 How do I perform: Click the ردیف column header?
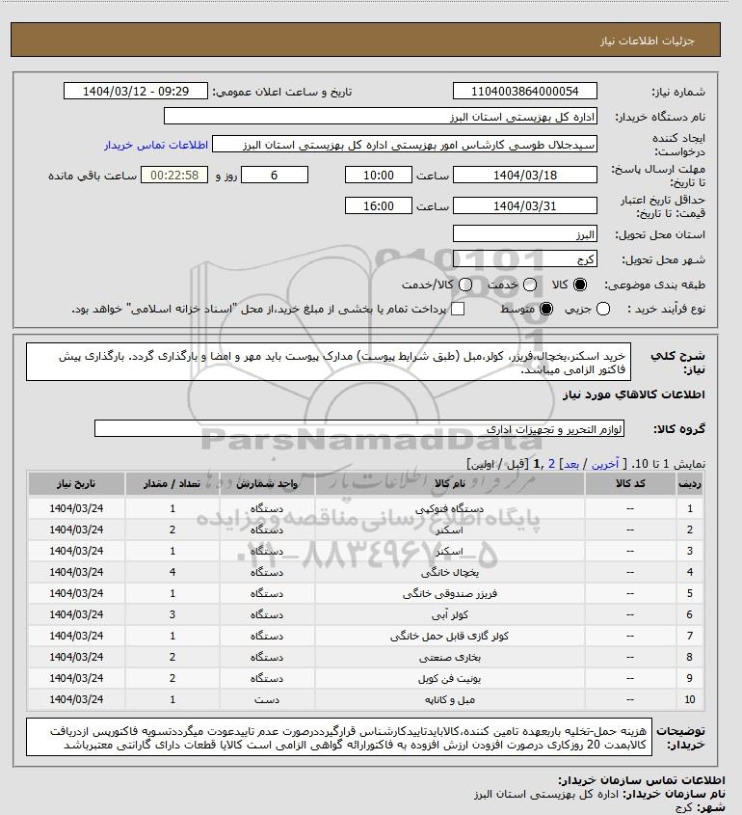[690, 483]
